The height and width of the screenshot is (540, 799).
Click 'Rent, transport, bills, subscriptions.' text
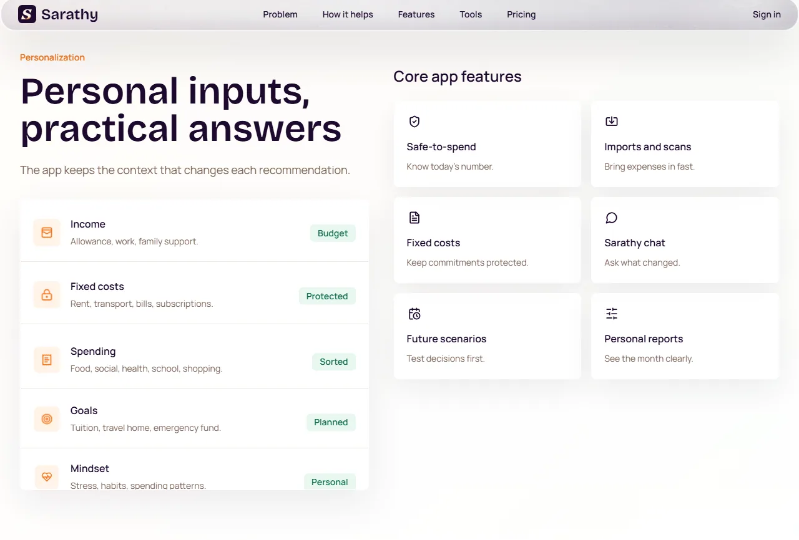click(x=142, y=304)
